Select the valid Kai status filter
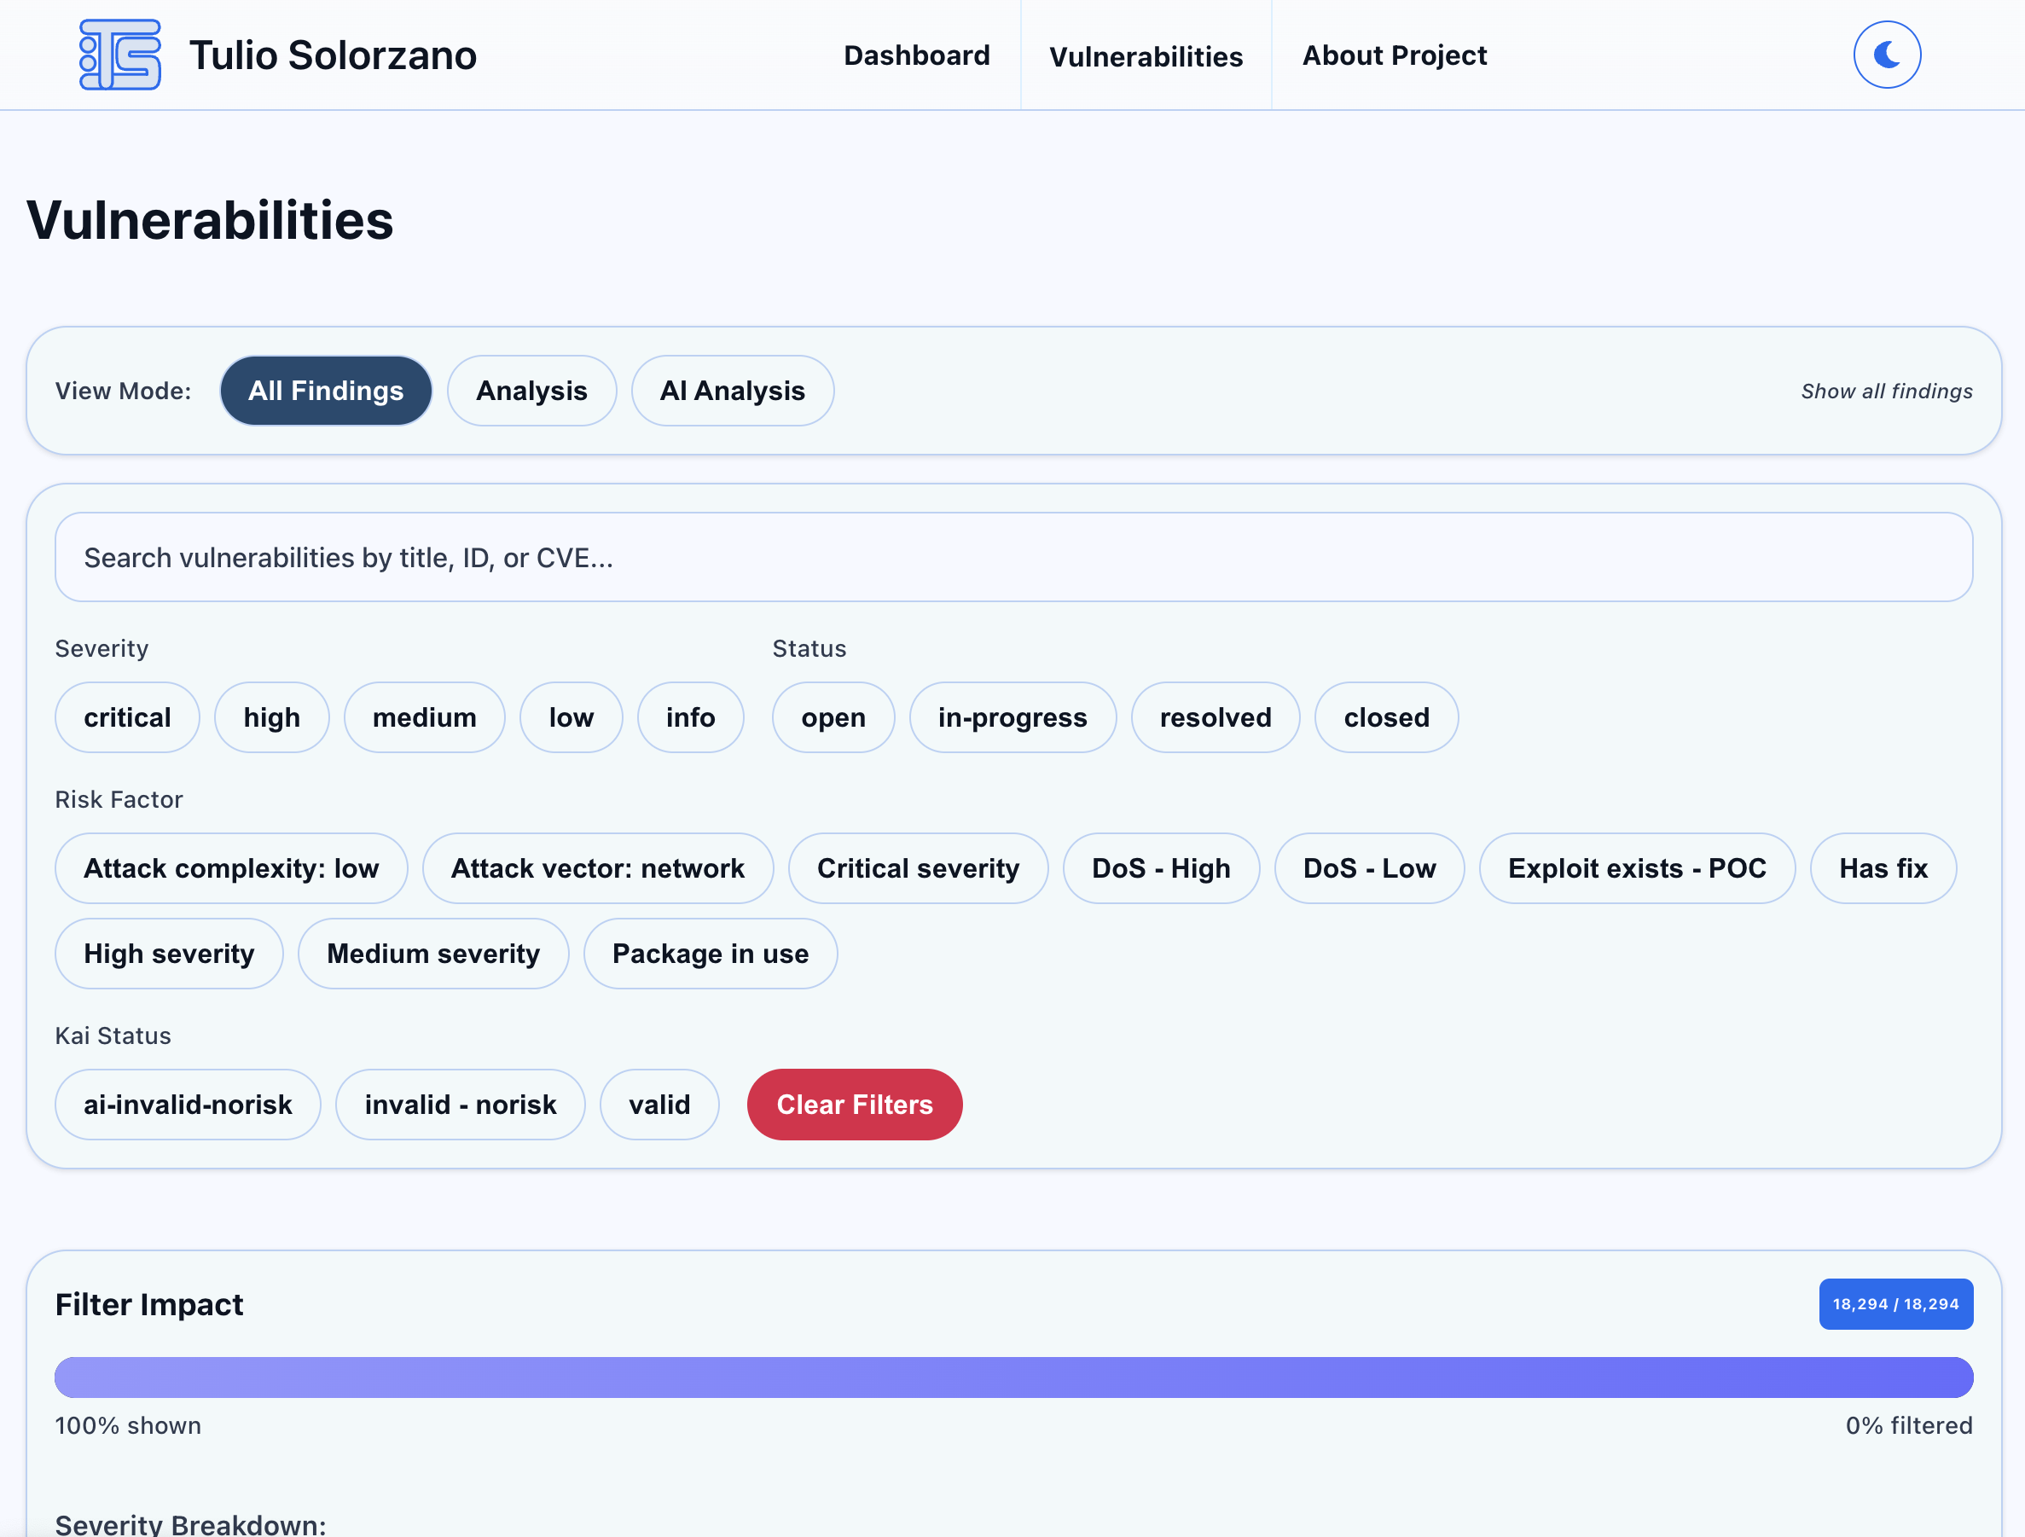Screen dimensions: 2025x1537 [x=659, y=1104]
